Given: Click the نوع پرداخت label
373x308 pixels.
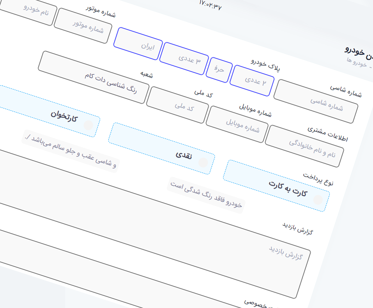Looking at the screenshot, I should (318, 179).
